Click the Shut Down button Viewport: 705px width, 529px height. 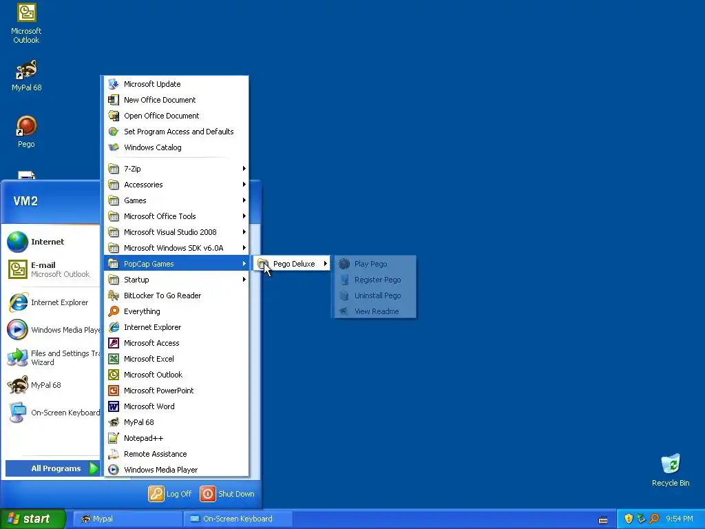point(227,494)
